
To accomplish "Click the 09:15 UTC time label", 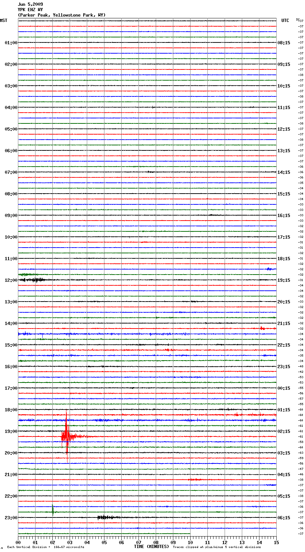I will pos(284,64).
